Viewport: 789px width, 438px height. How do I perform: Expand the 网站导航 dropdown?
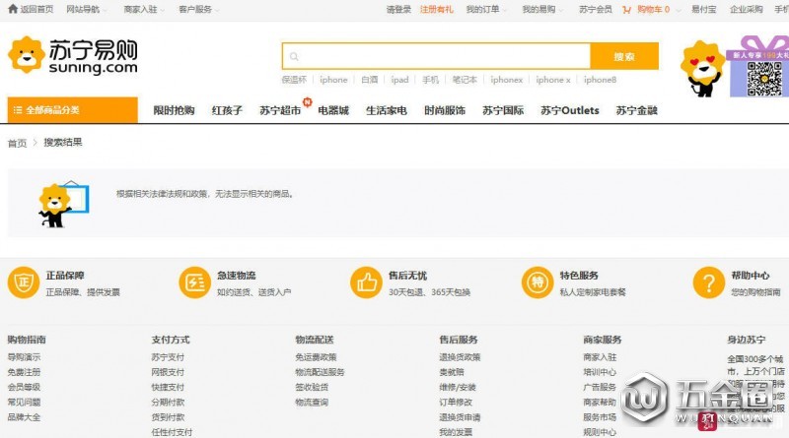(x=86, y=9)
